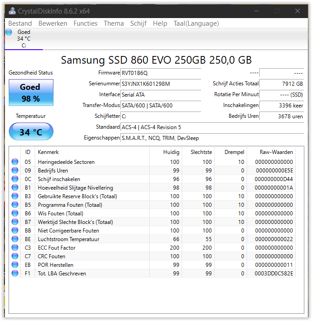The image size is (312, 321).
Task: Select the Heringedeelde Sectoren attribute name
Action: click(x=66, y=162)
